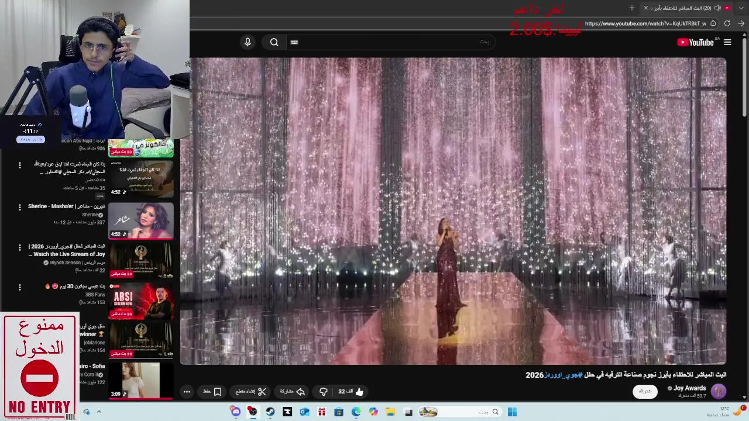
Task: Open the ABSI stream now live thumbnail
Action: tap(140, 301)
